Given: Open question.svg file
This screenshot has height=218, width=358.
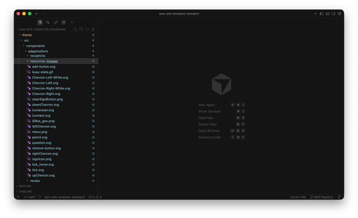Looking at the screenshot, I should tap(42, 143).
